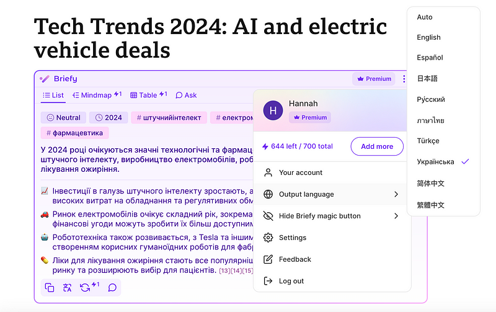Switch to the Table tab
This screenshot has height=312, width=496.
coord(149,95)
